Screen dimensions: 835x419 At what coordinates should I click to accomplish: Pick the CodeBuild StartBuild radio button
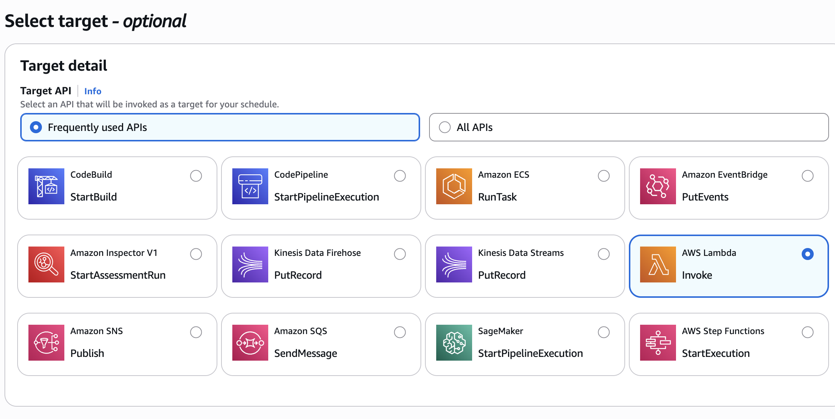196,176
